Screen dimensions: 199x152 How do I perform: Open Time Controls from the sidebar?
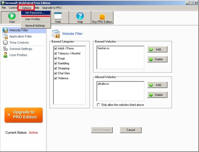coord(19,42)
